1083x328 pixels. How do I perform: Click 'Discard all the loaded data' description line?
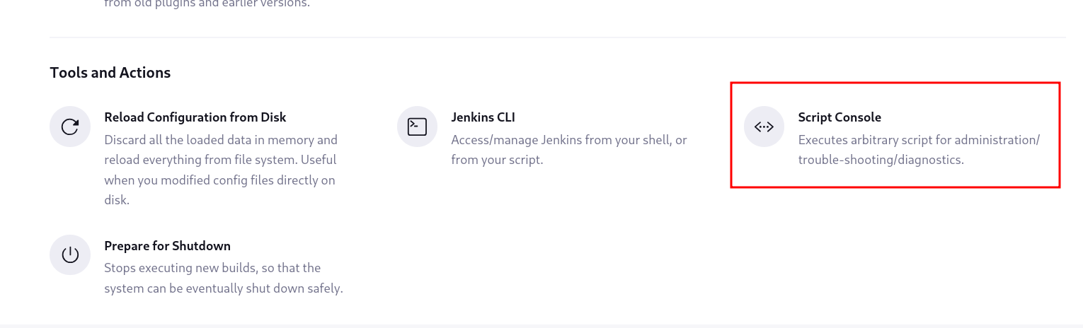tap(221, 140)
